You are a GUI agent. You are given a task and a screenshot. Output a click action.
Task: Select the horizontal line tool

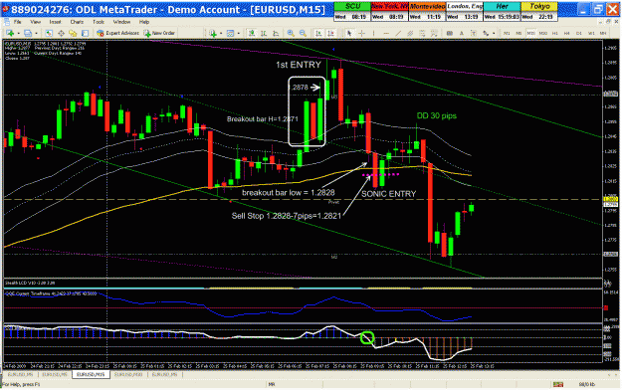[386, 33]
